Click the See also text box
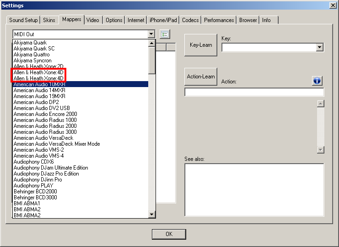339x247 pixels. 254,190
